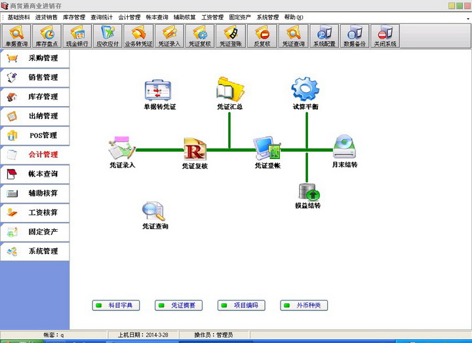Open the 系统配置 toolbar icon
The image size is (472, 343).
[x=324, y=36]
